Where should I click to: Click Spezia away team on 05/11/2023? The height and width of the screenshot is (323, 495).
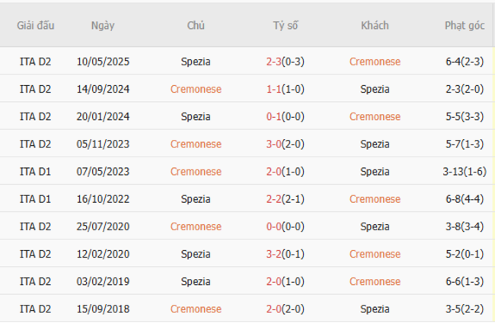pyautogui.click(x=375, y=144)
